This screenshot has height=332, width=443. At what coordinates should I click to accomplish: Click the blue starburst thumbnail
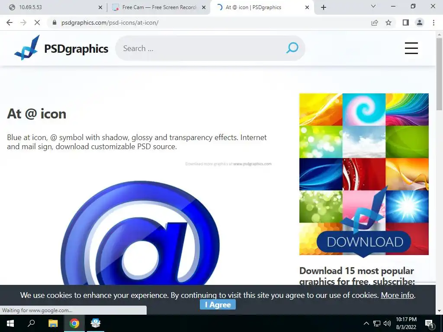(x=407, y=207)
